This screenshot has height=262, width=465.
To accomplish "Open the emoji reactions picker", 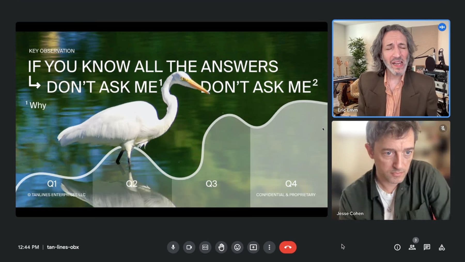I will click(237, 247).
